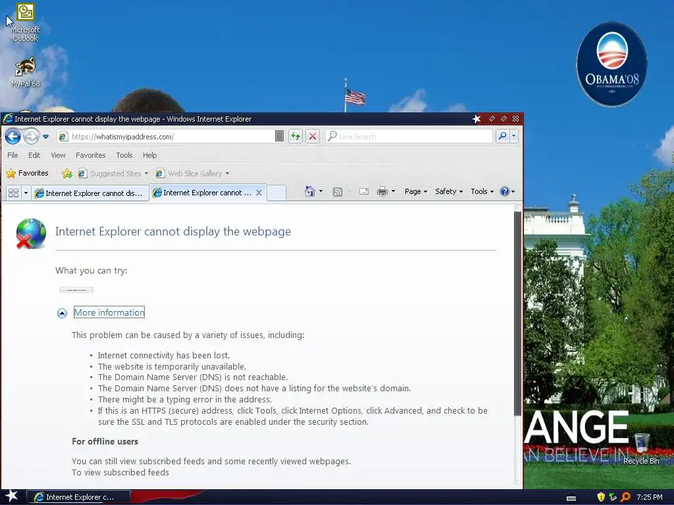Viewport: 674px width, 505px height.
Task: Click the greyed Forward arrow button
Action: click(x=31, y=137)
